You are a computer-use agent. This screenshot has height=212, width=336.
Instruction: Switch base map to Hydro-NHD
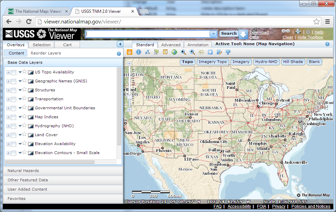click(x=266, y=62)
